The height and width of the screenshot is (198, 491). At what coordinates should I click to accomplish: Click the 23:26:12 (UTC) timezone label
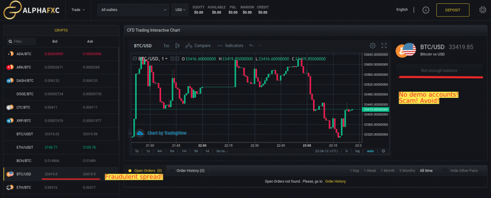326,151
